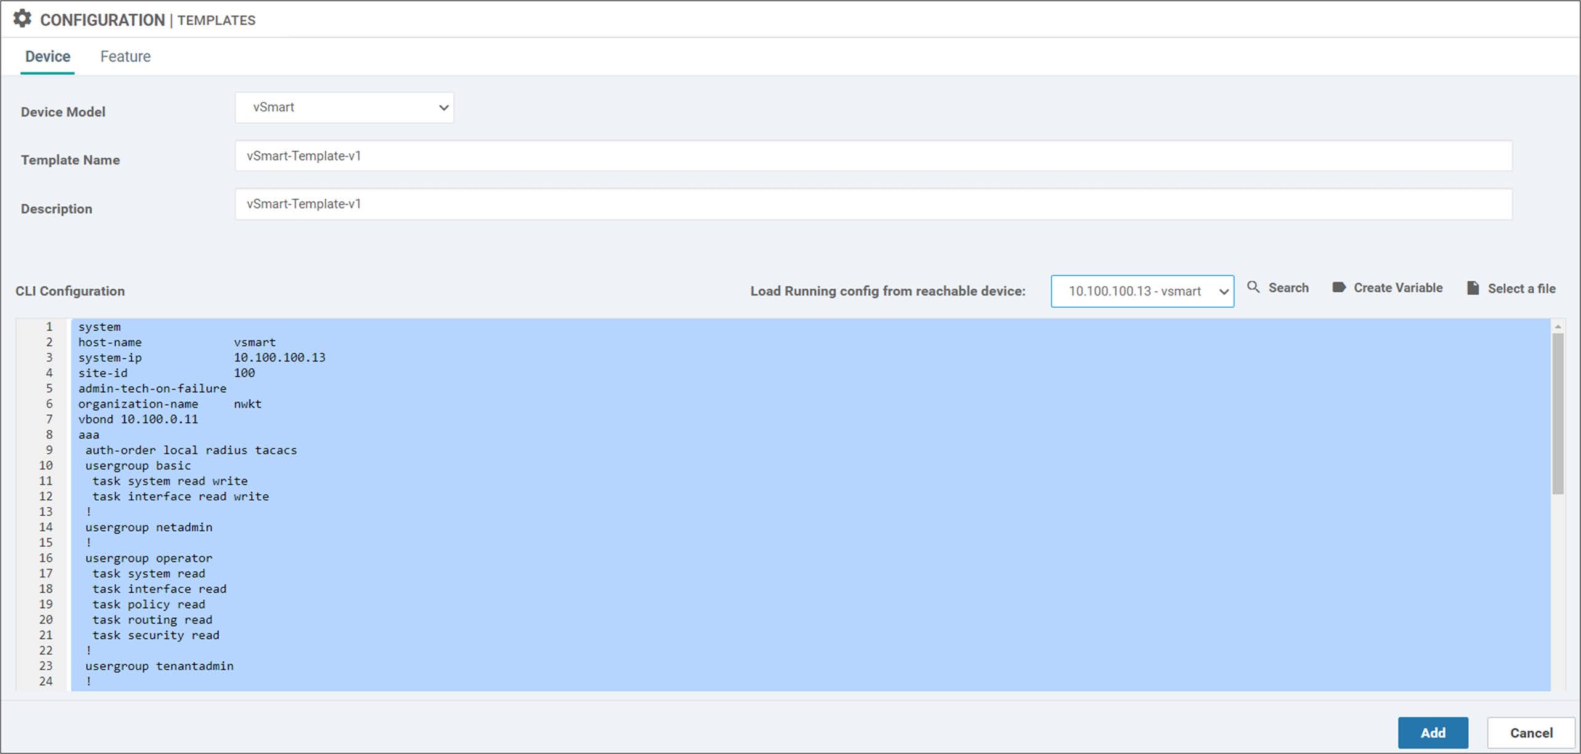The image size is (1581, 754).
Task: Click the 'system' first line in editor
Action: point(99,326)
